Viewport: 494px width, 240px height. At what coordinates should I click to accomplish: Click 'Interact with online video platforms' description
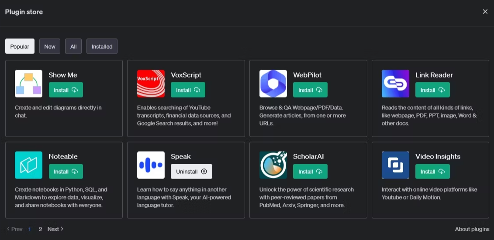coord(429,193)
